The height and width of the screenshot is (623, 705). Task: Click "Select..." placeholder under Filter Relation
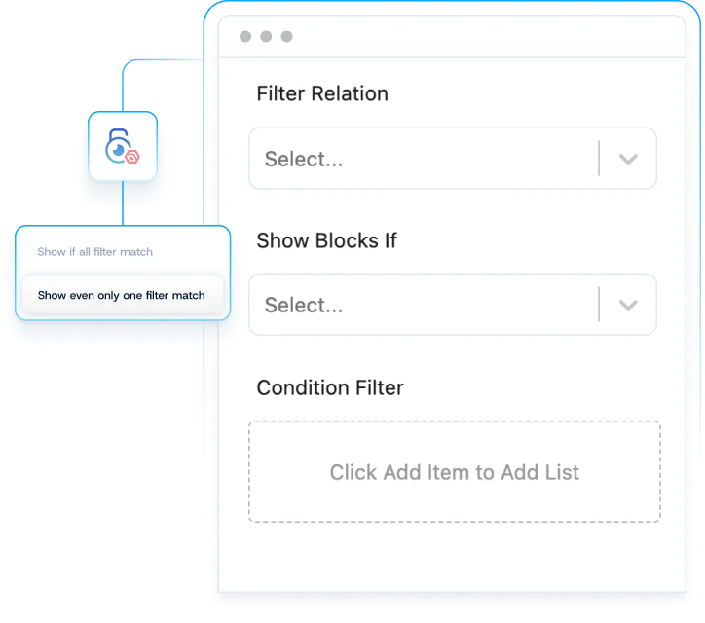(x=304, y=159)
